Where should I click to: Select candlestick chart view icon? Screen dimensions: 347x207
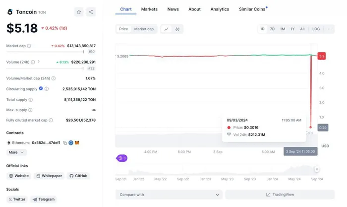[x=177, y=29]
